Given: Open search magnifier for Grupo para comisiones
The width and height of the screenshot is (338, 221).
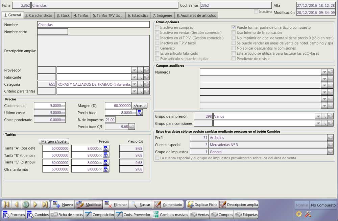Looking at the screenshot, I should tap(324, 123).
